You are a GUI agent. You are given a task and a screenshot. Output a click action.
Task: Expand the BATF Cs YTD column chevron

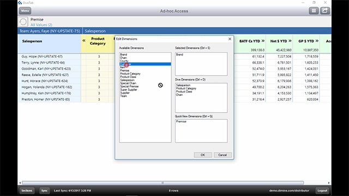[263, 41]
